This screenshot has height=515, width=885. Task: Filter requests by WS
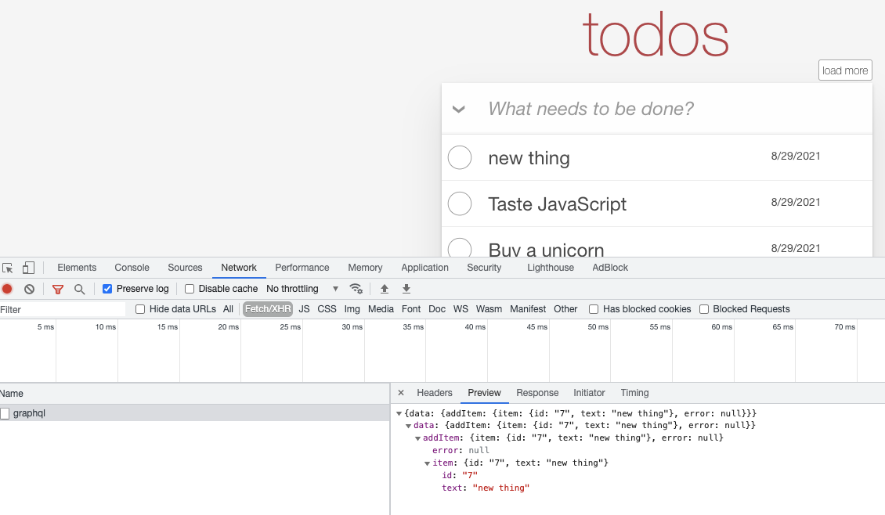[461, 309]
